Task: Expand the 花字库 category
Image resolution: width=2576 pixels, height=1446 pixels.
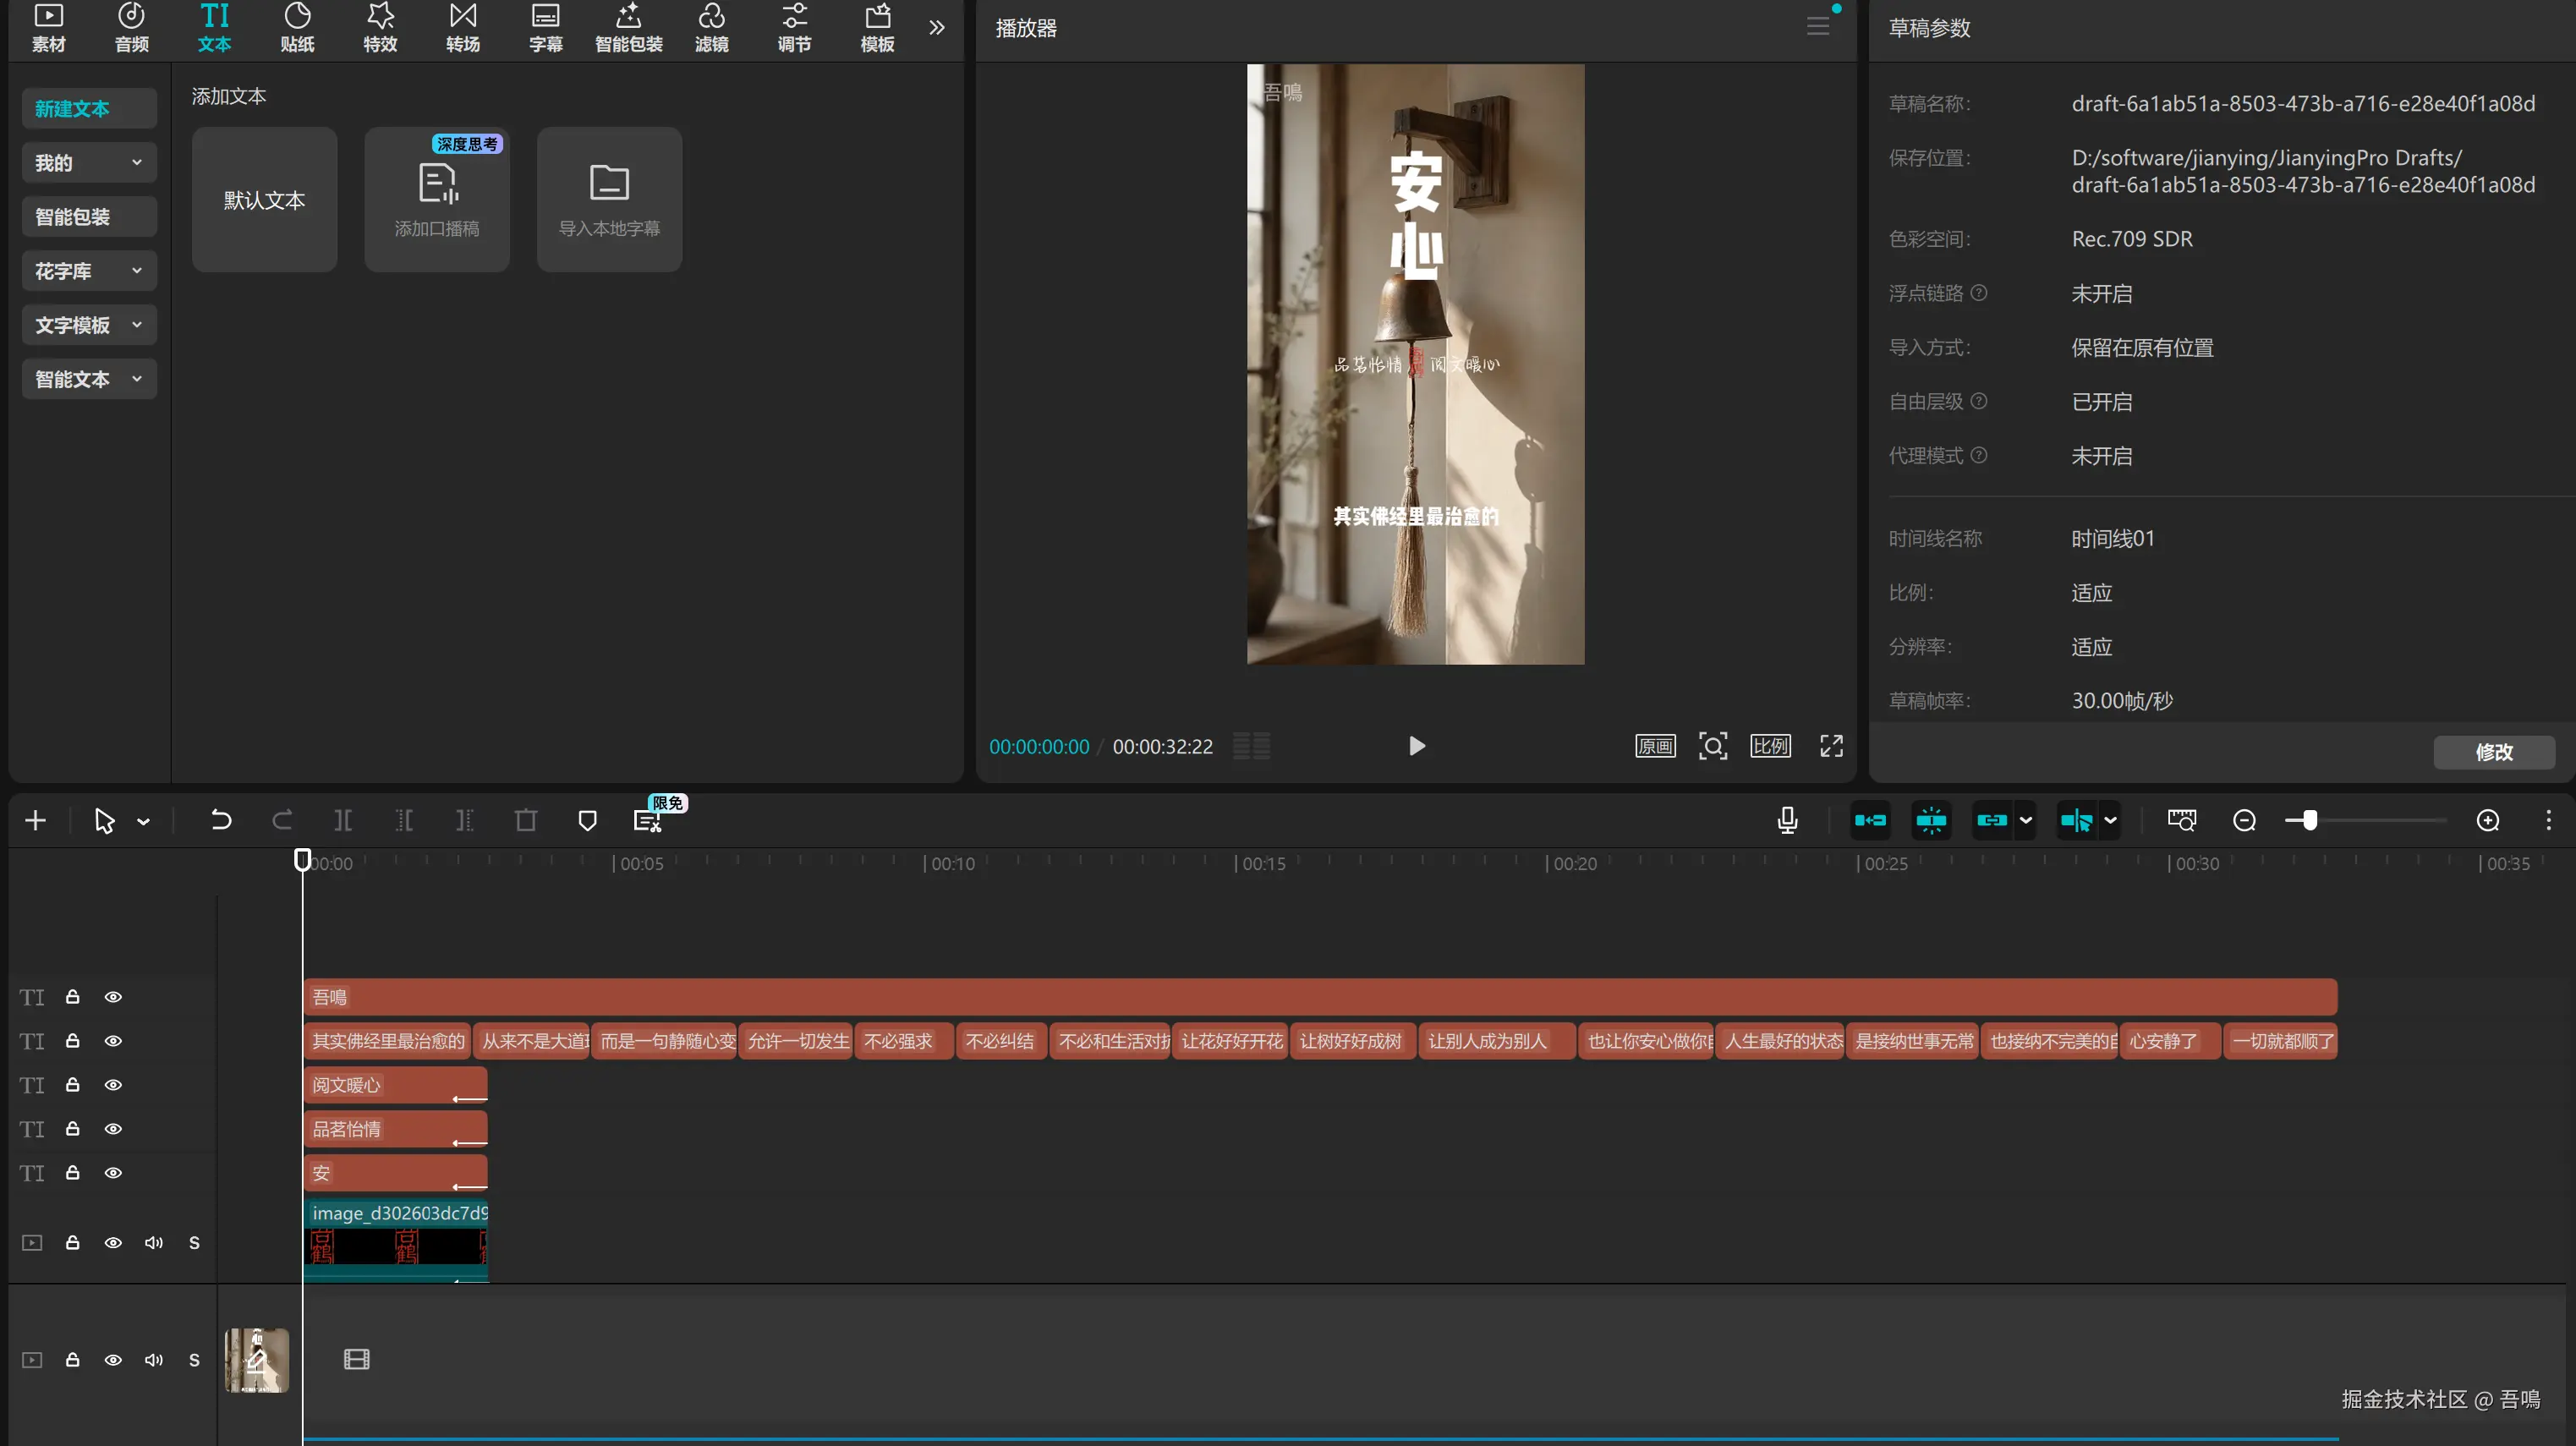Action: 89,271
